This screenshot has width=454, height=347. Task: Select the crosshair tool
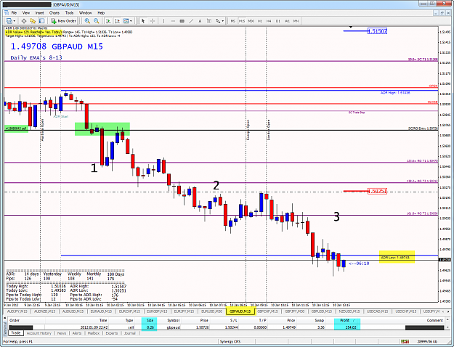click(153, 21)
